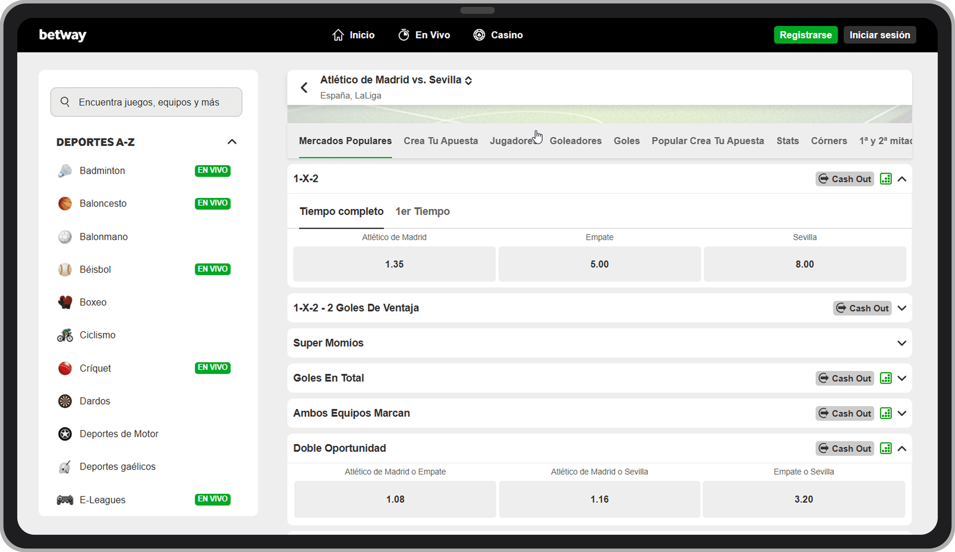This screenshot has width=955, height=552.
Task: Switch to the Crea Tu Apuesta tab
Action: (x=441, y=141)
